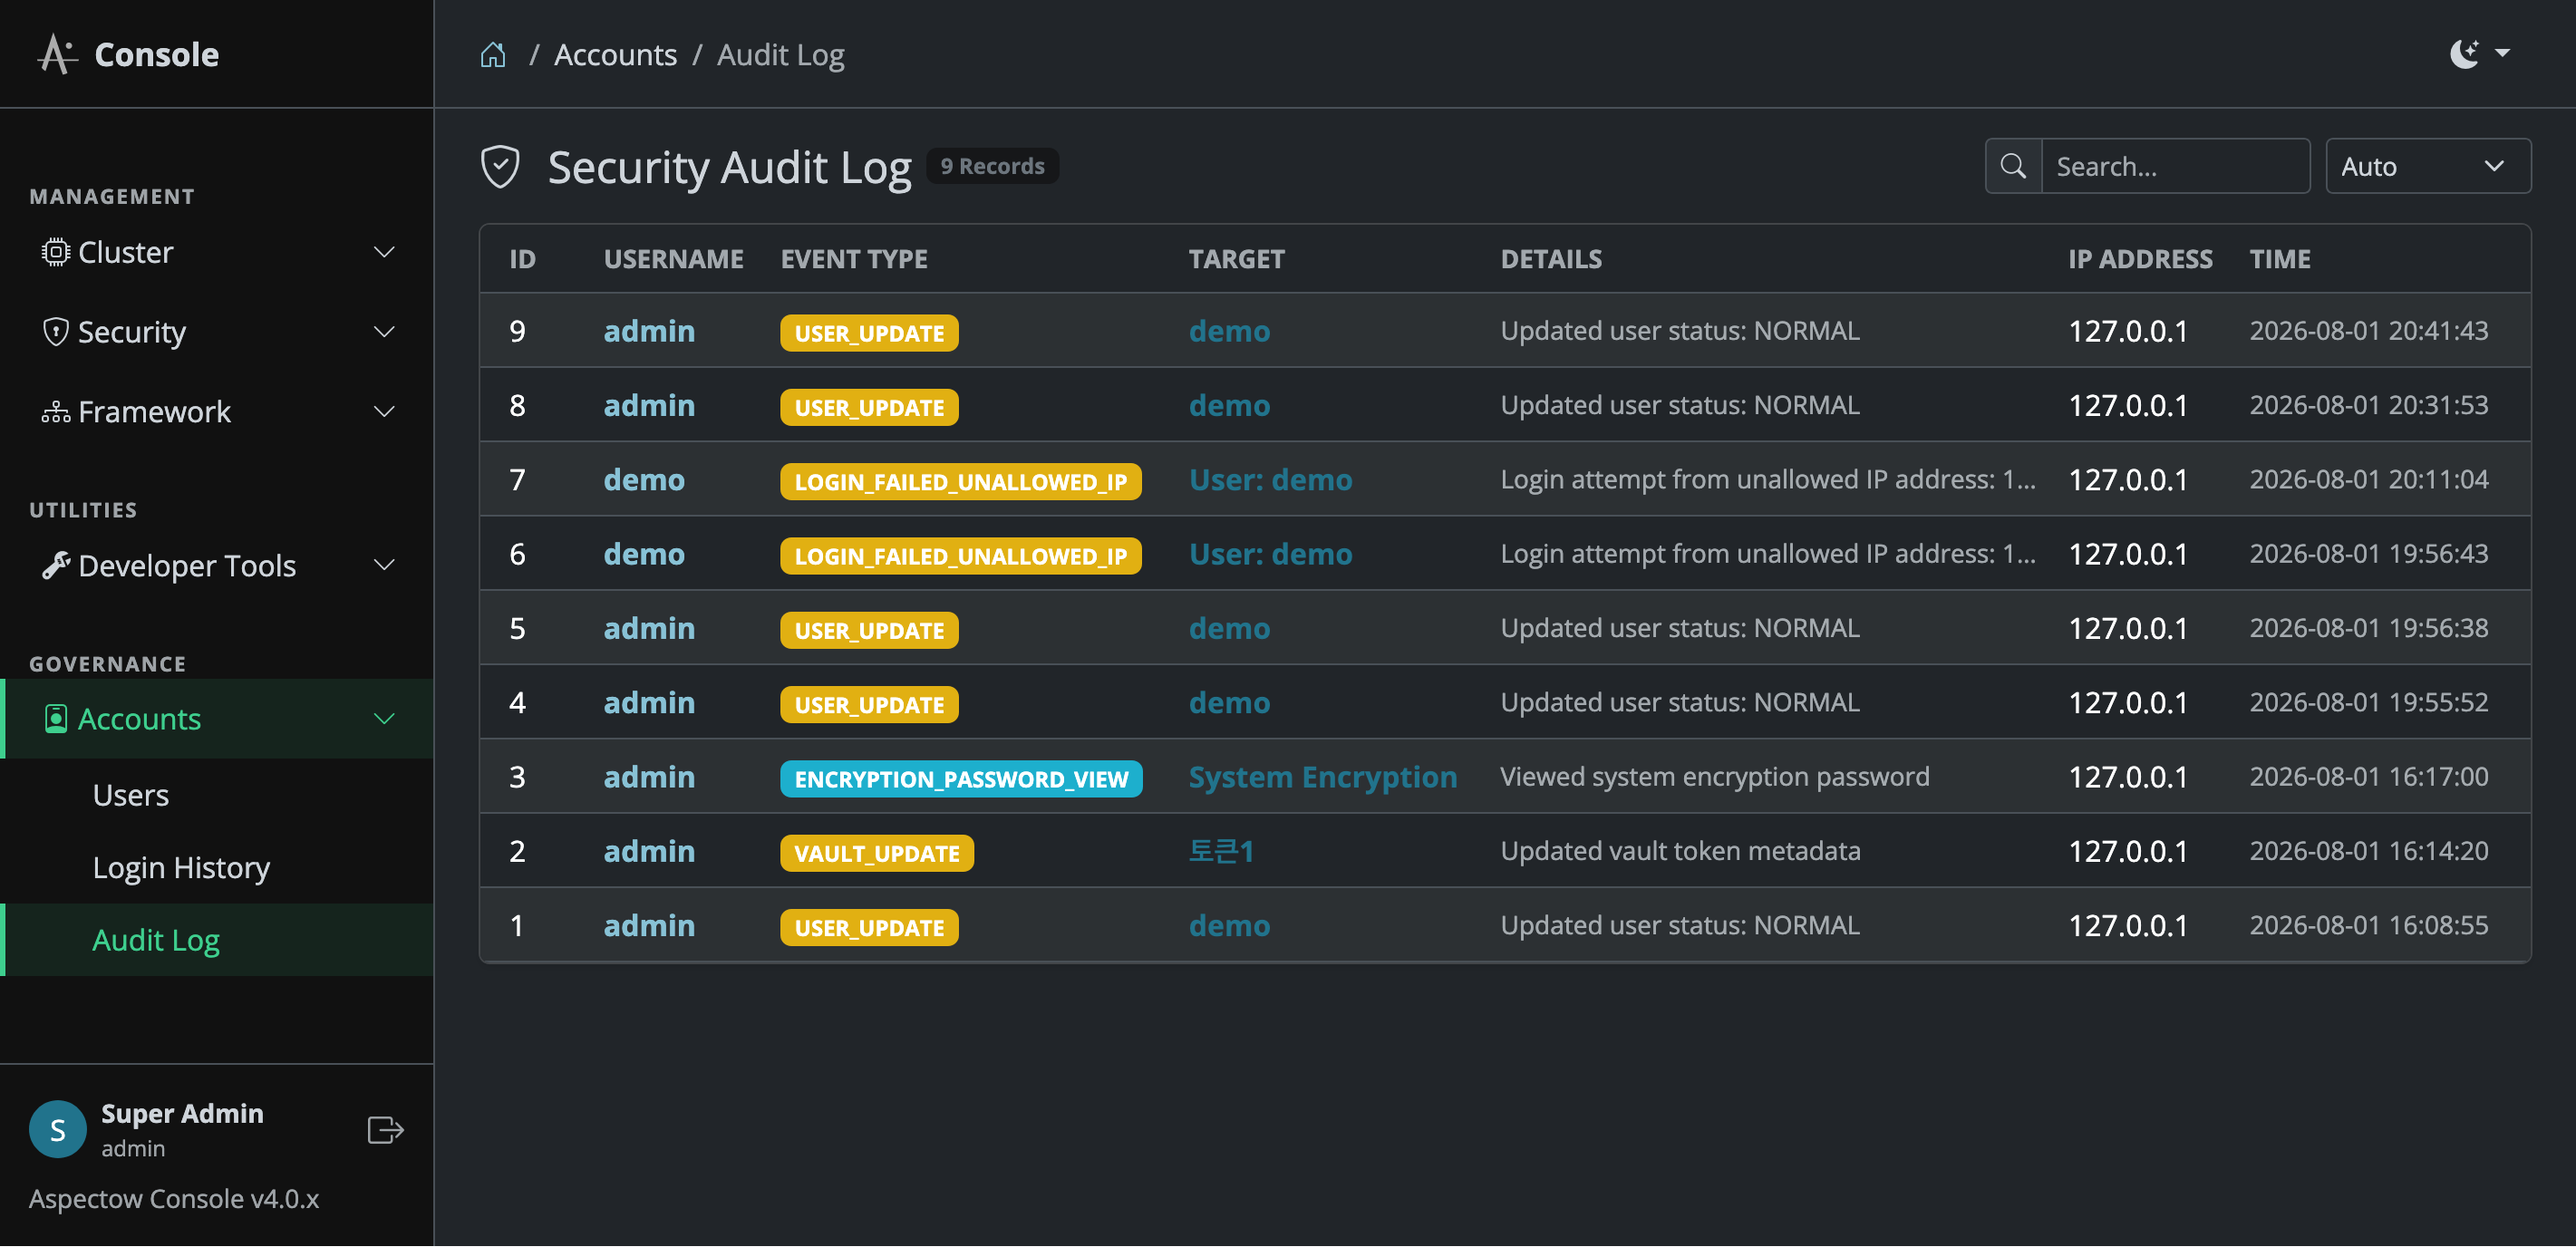Click Aspectow Console v4.0.x version text
The width and height of the screenshot is (2576, 1247).
[174, 1199]
